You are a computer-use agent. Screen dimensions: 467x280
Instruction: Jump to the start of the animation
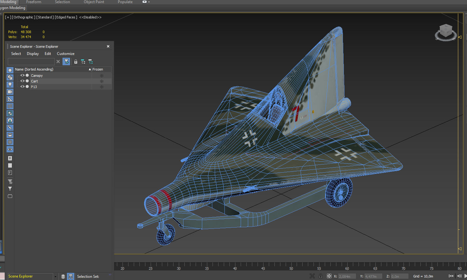(451, 276)
